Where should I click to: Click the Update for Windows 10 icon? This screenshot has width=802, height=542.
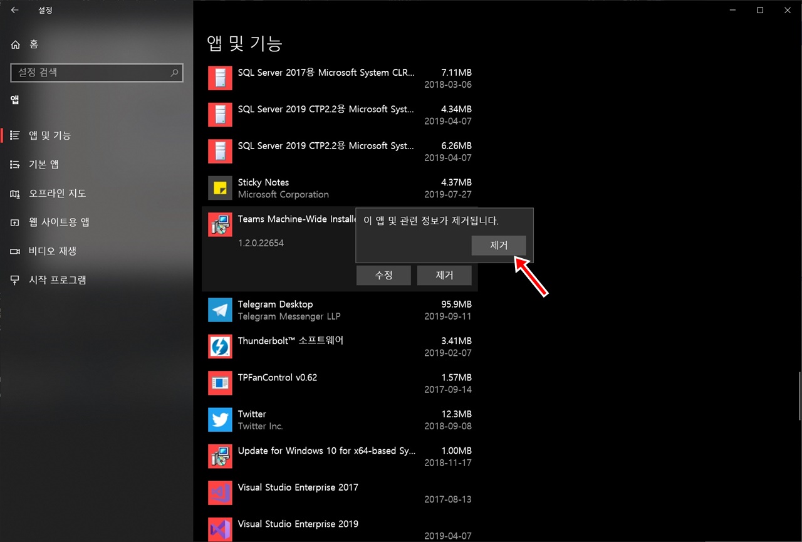tap(220, 457)
